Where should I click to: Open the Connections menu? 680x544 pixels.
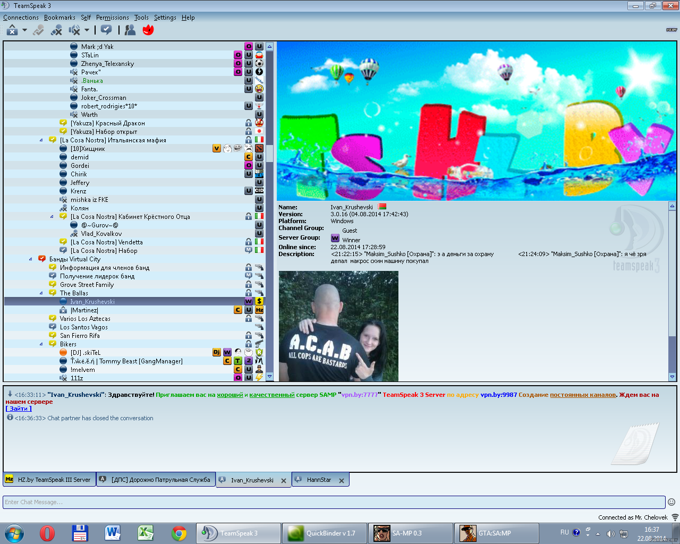[21, 18]
